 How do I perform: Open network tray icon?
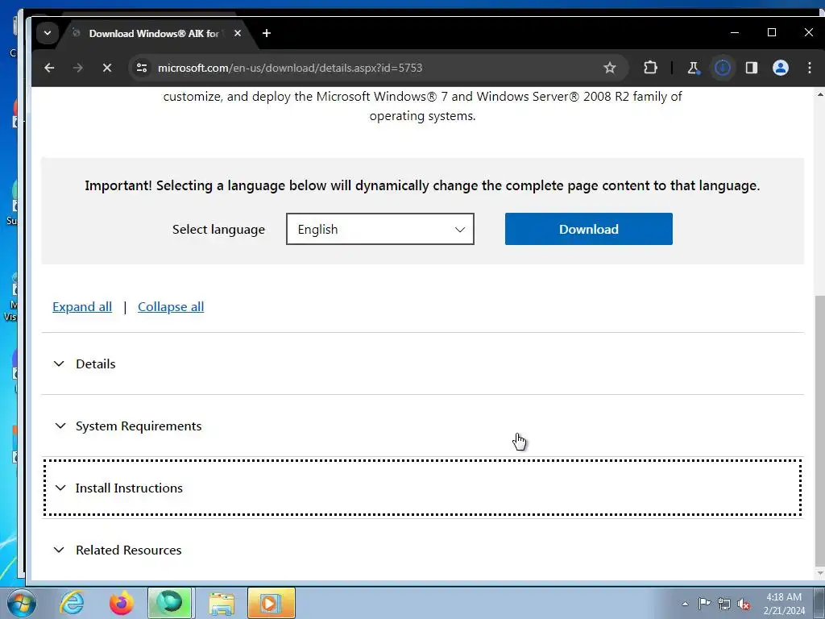pos(724,604)
